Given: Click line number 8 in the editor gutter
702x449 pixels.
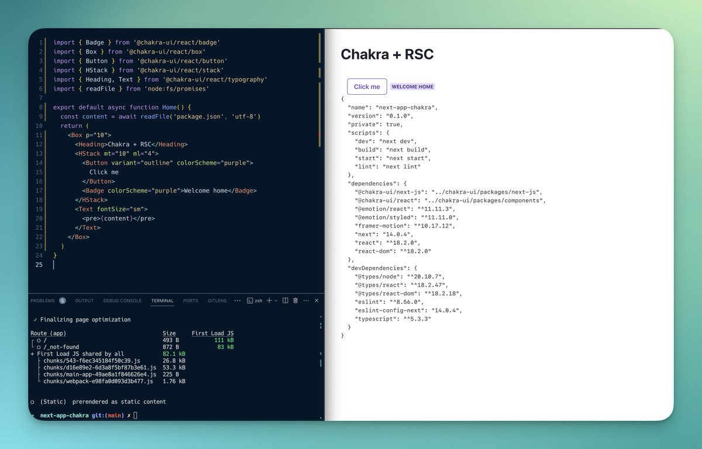Looking at the screenshot, I should pyautogui.click(x=40, y=108).
